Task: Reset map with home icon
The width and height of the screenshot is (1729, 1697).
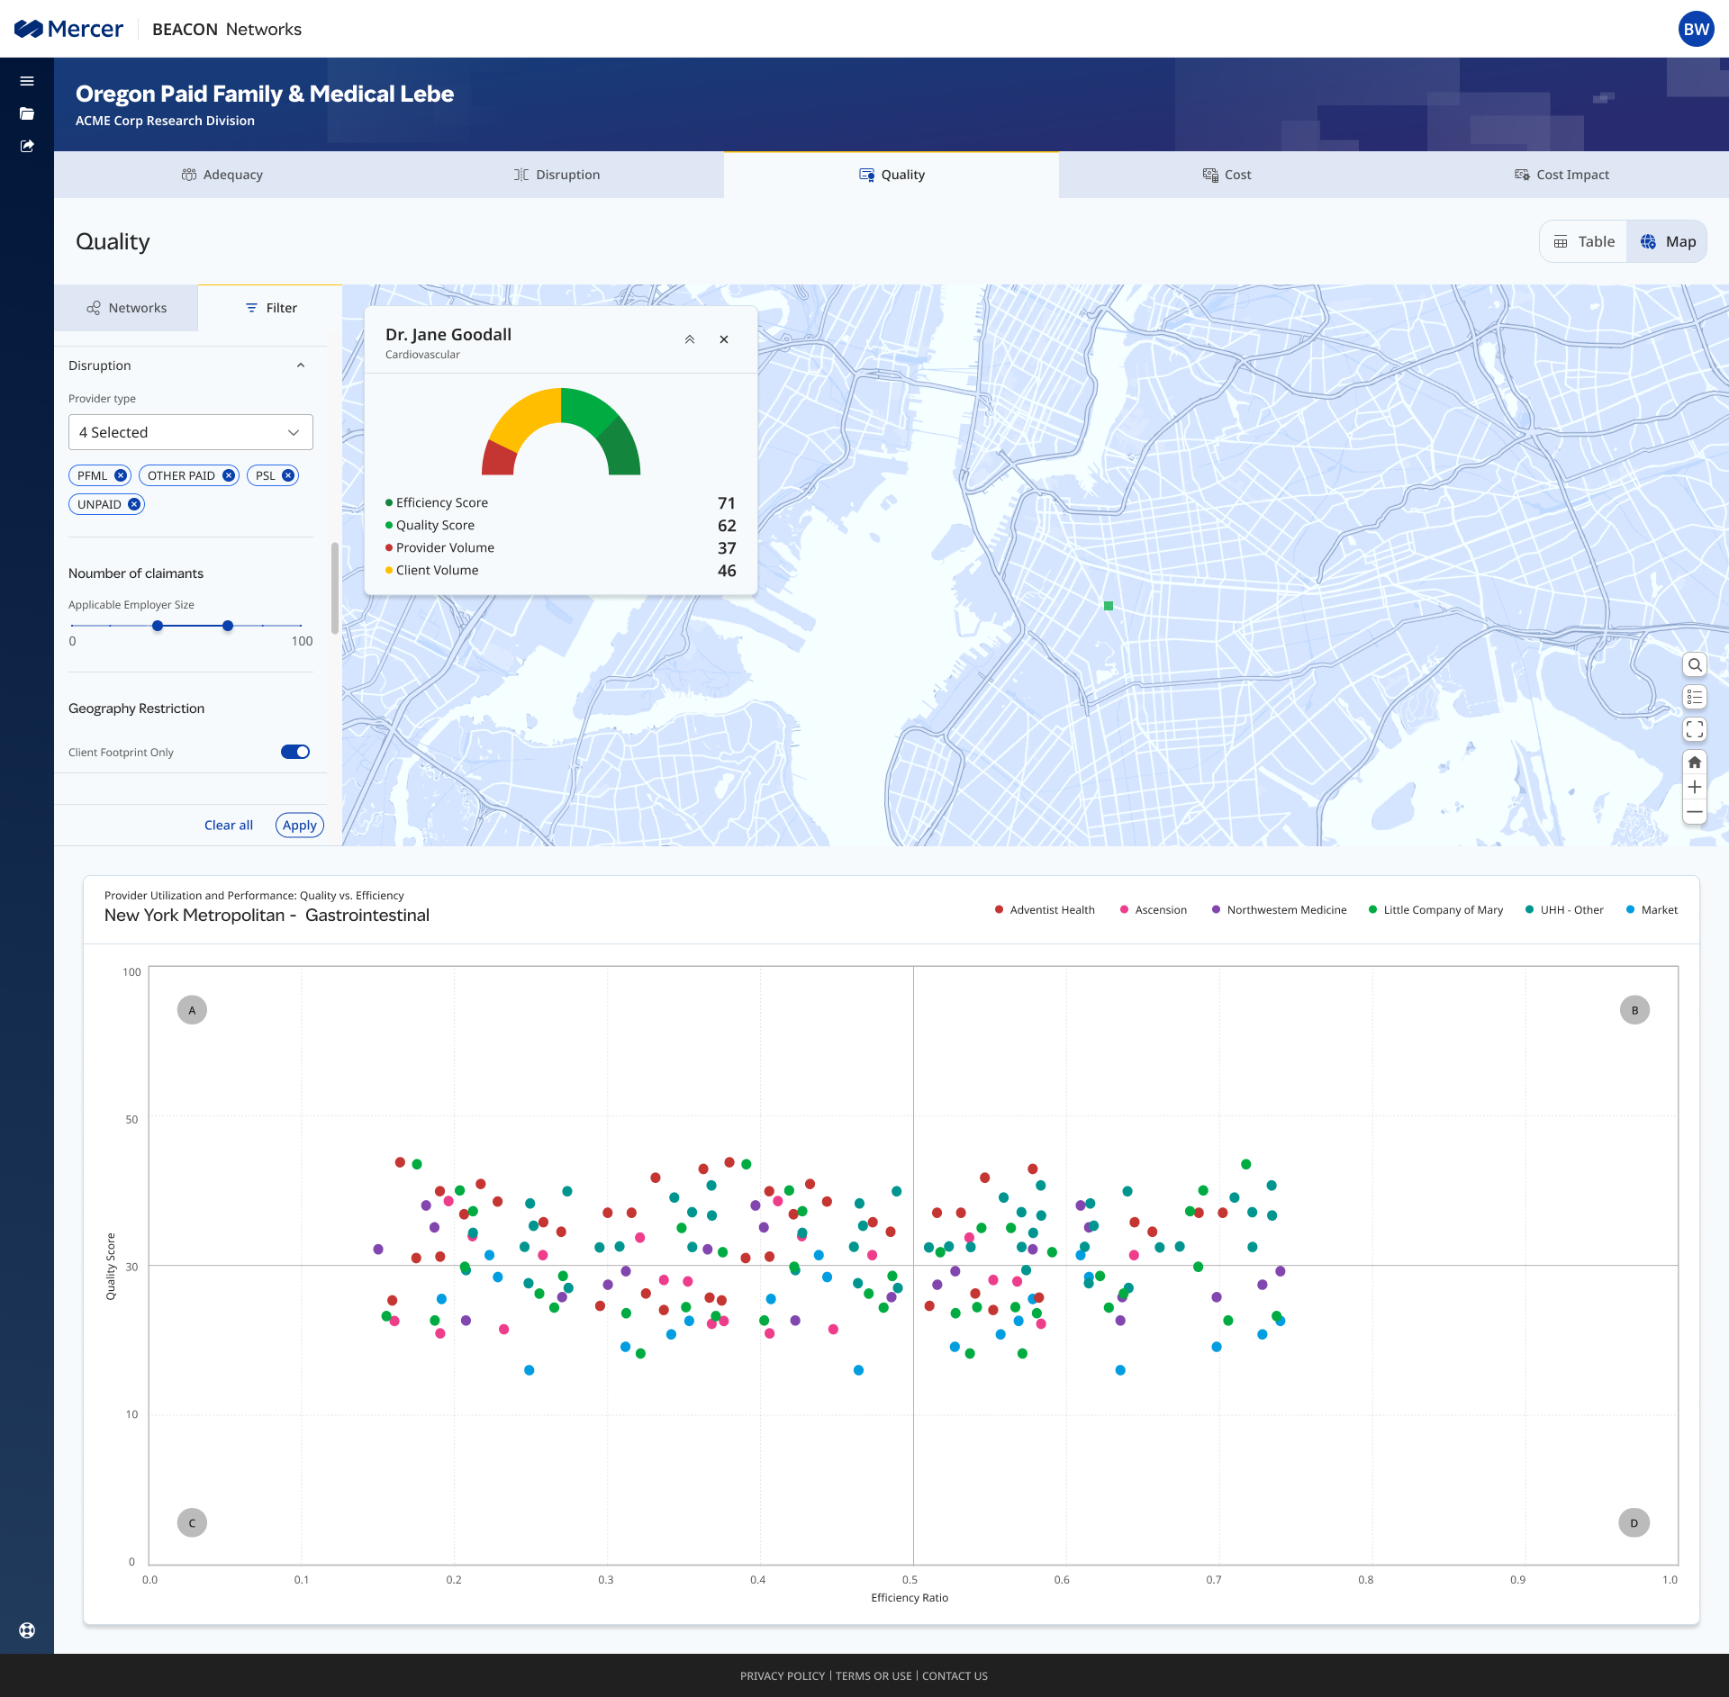Action: (x=1695, y=763)
